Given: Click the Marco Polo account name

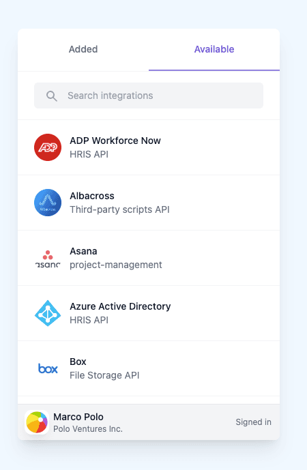Looking at the screenshot, I should (78, 417).
